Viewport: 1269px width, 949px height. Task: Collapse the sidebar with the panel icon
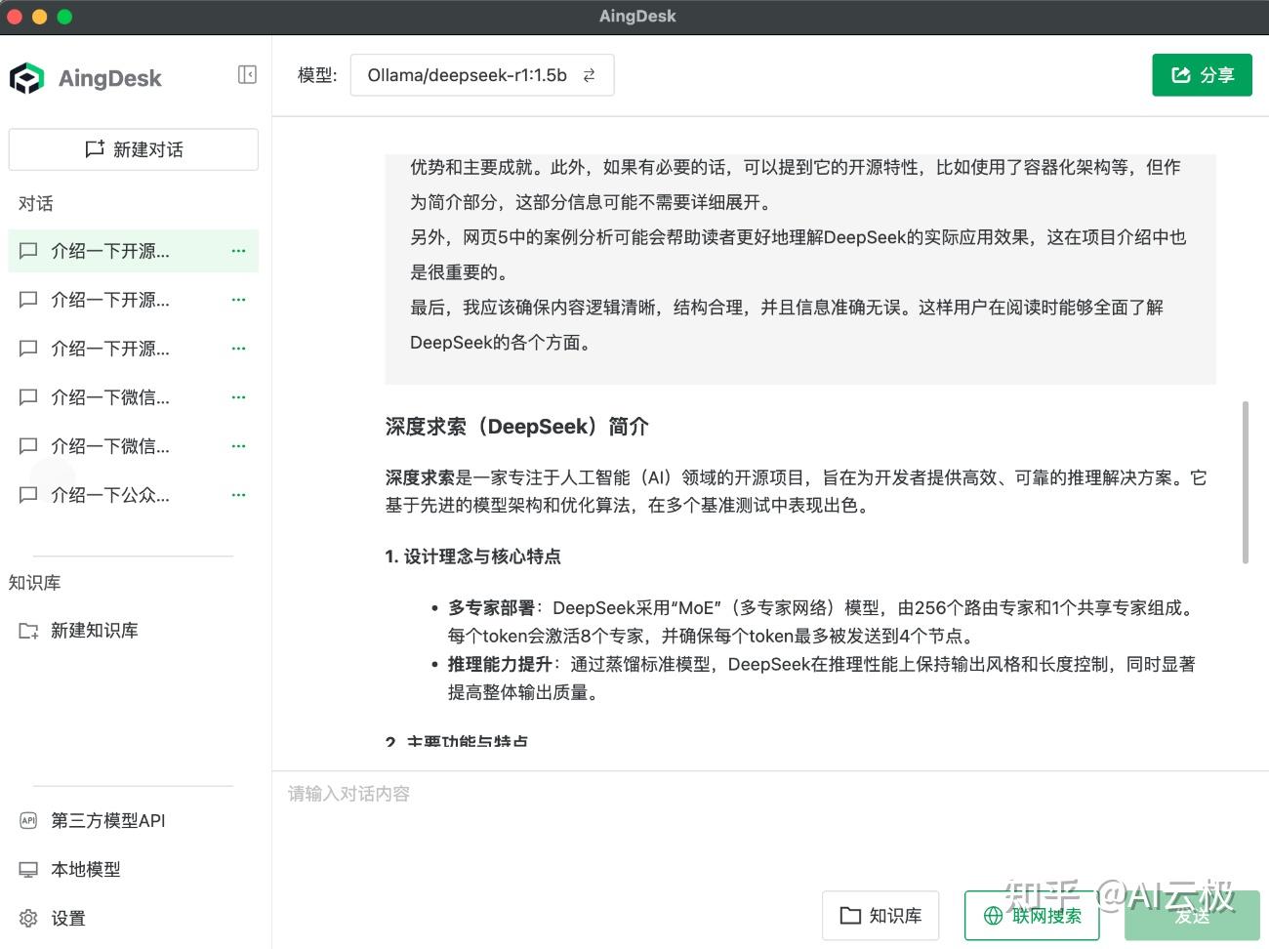coord(247,75)
